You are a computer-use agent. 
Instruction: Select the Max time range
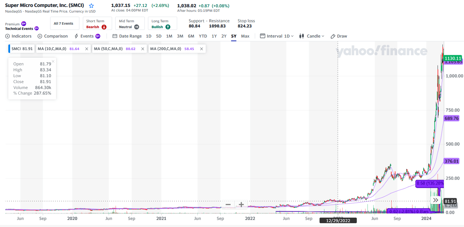(x=245, y=36)
